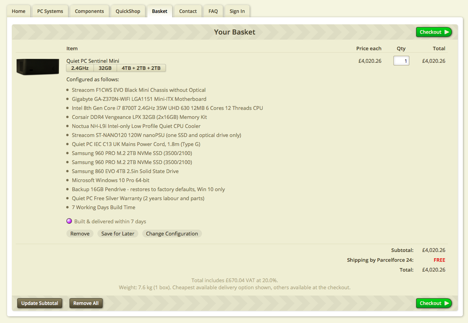This screenshot has height=323, width=468.
Task: Click the Sign In tab
Action: click(237, 11)
